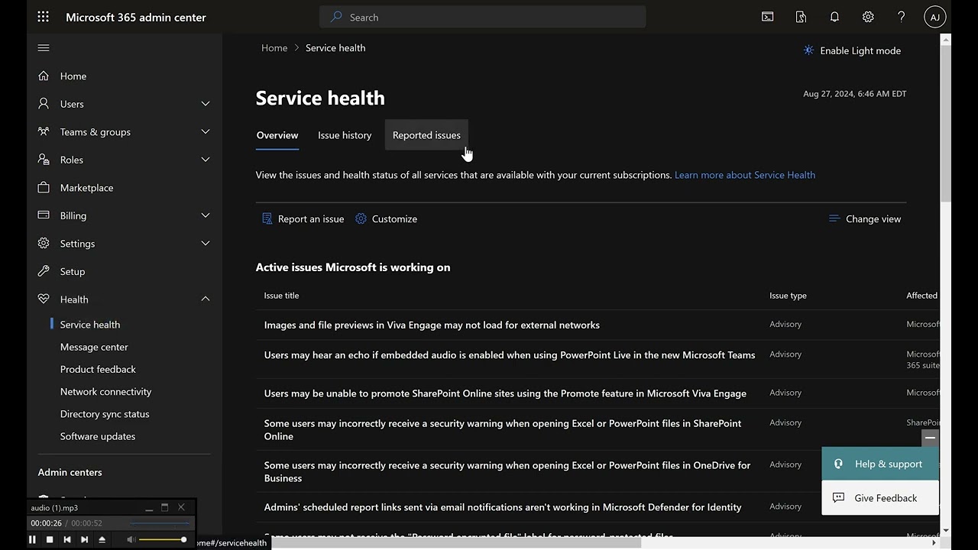Skip to next track in audio player
This screenshot has height=550, width=978.
pyautogui.click(x=85, y=539)
